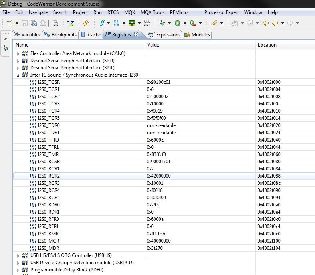Click location 0x4002f000 of I2S0_TCSR
Viewport: 315px width, 275px height.
[269, 82]
